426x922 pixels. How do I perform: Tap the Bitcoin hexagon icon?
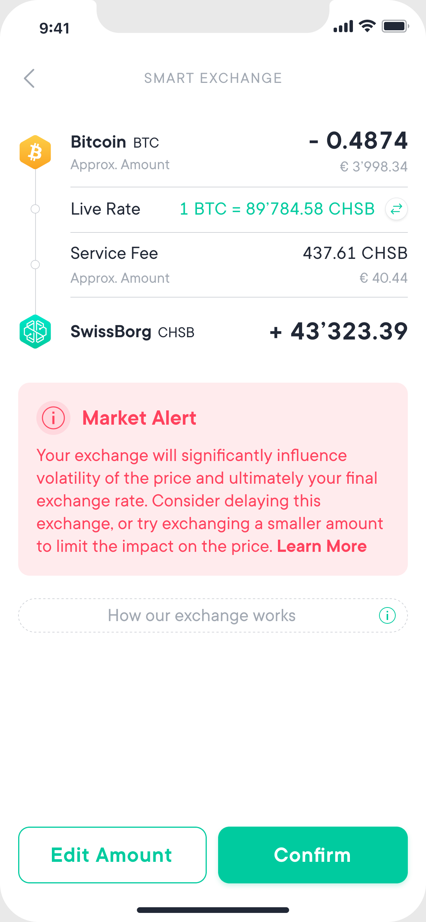tap(35, 152)
